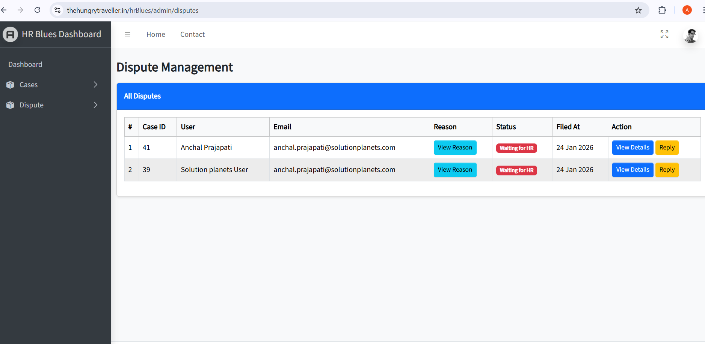This screenshot has height=344, width=705.
Task: Open the browser extensions puzzle icon
Action: [662, 10]
